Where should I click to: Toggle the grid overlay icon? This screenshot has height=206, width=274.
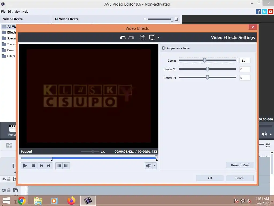tap(143, 37)
